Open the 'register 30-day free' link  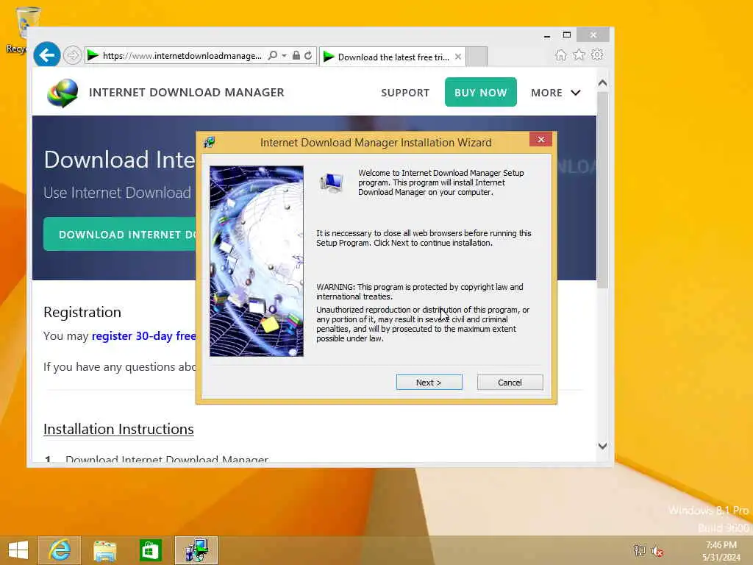(143, 335)
